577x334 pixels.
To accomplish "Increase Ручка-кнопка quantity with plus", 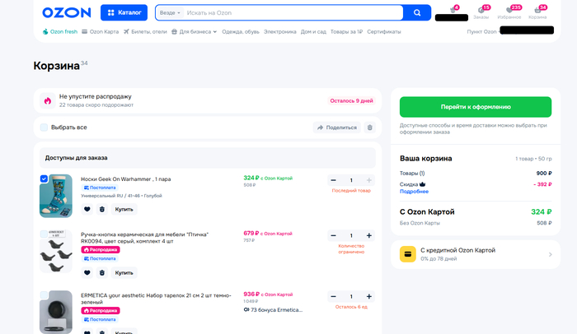I will (369, 235).
